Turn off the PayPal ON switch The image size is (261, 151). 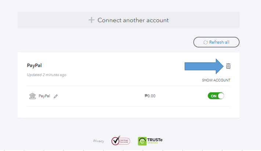(216, 96)
